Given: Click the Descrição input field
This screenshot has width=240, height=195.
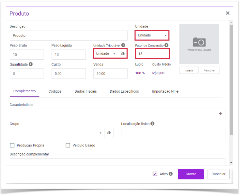Looking at the screenshot, I should coord(68,36).
